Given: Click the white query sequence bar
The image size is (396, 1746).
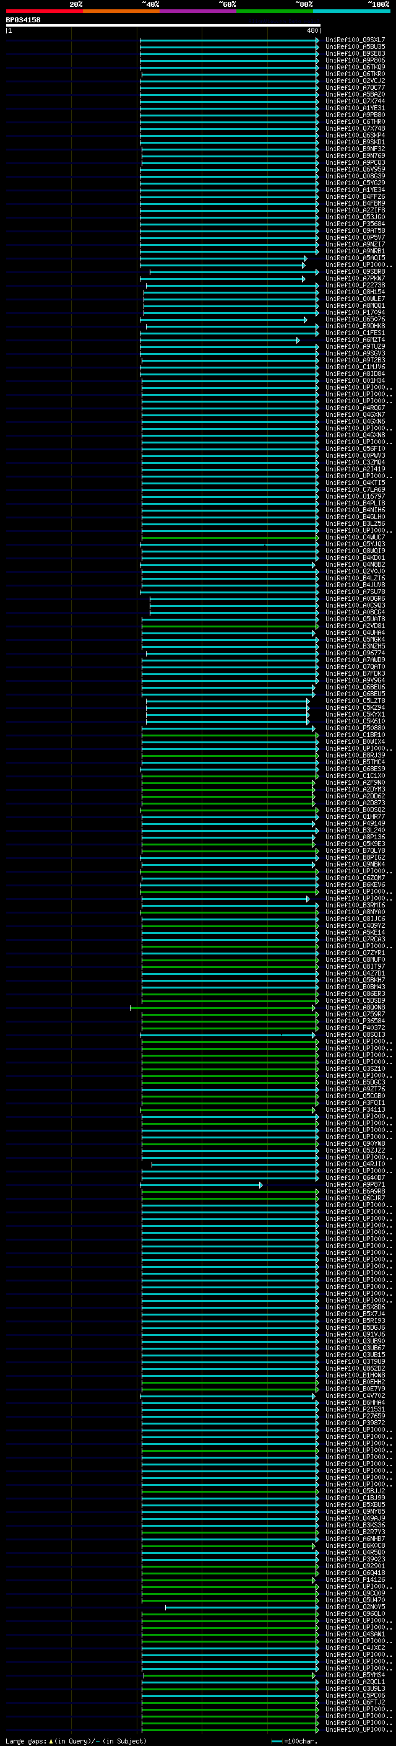Looking at the screenshot, I should [x=163, y=25].
